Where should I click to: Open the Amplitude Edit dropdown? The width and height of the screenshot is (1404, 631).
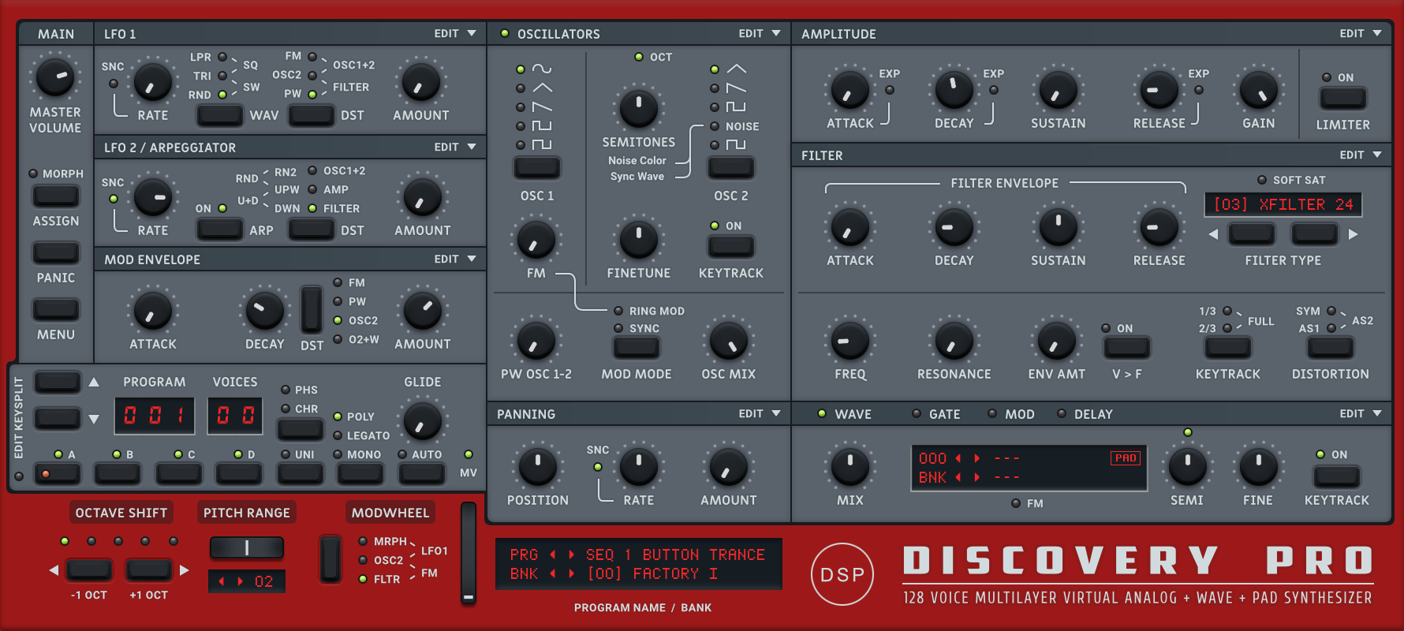tap(1361, 34)
